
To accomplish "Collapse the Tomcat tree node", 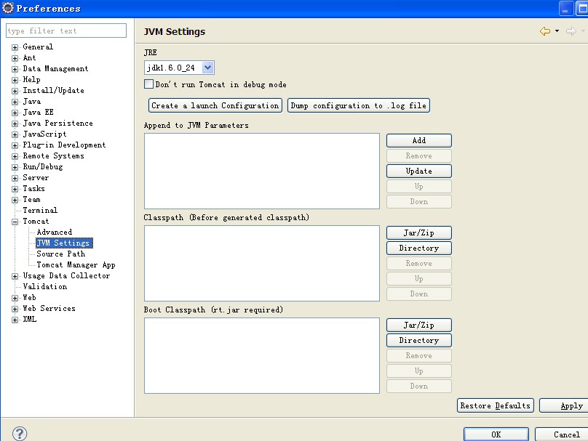I will (x=15, y=222).
